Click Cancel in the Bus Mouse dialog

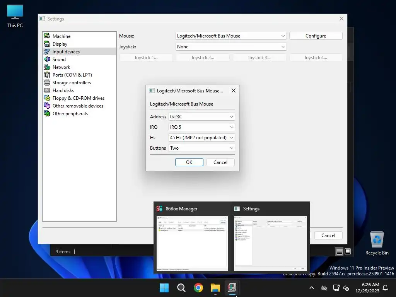click(x=220, y=162)
